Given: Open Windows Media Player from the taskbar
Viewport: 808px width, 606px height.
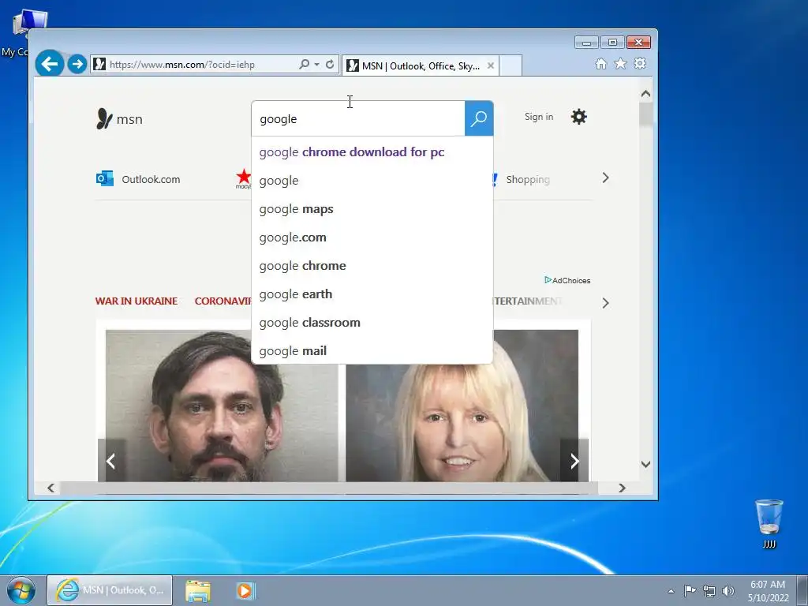Looking at the screenshot, I should (245, 590).
